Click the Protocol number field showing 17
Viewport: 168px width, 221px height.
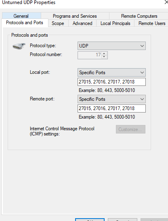point(90,55)
